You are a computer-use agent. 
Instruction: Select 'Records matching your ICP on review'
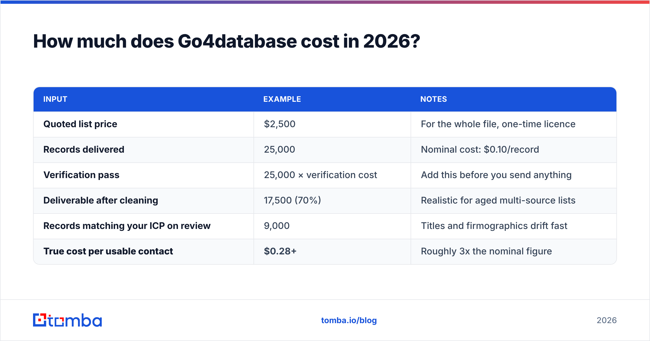[x=127, y=226]
